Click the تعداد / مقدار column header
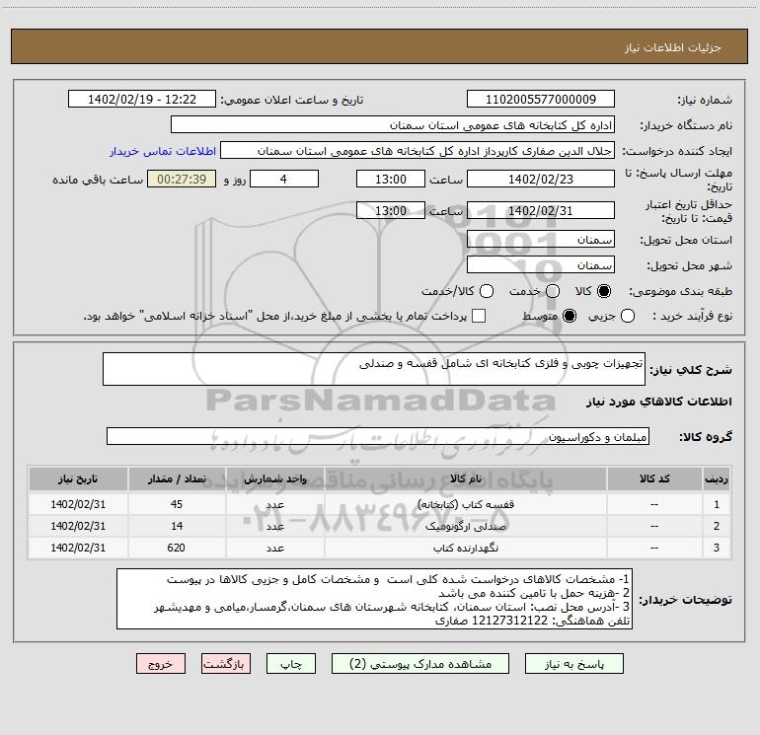 (x=177, y=478)
